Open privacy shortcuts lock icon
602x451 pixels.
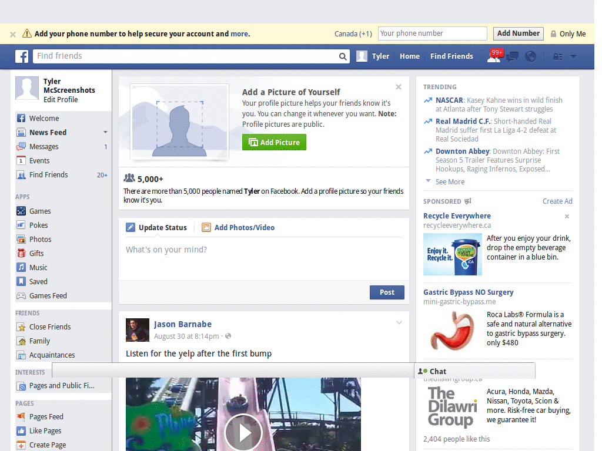pyautogui.click(x=557, y=57)
